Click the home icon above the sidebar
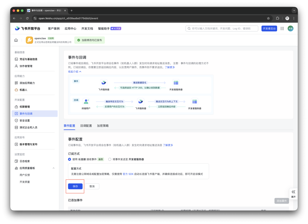308x224 pixels. coord(16,40)
